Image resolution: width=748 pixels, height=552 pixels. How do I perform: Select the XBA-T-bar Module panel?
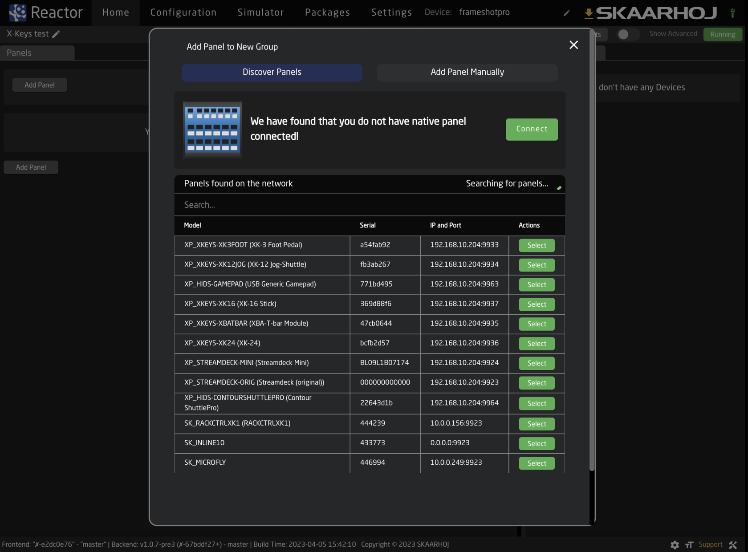click(x=537, y=324)
